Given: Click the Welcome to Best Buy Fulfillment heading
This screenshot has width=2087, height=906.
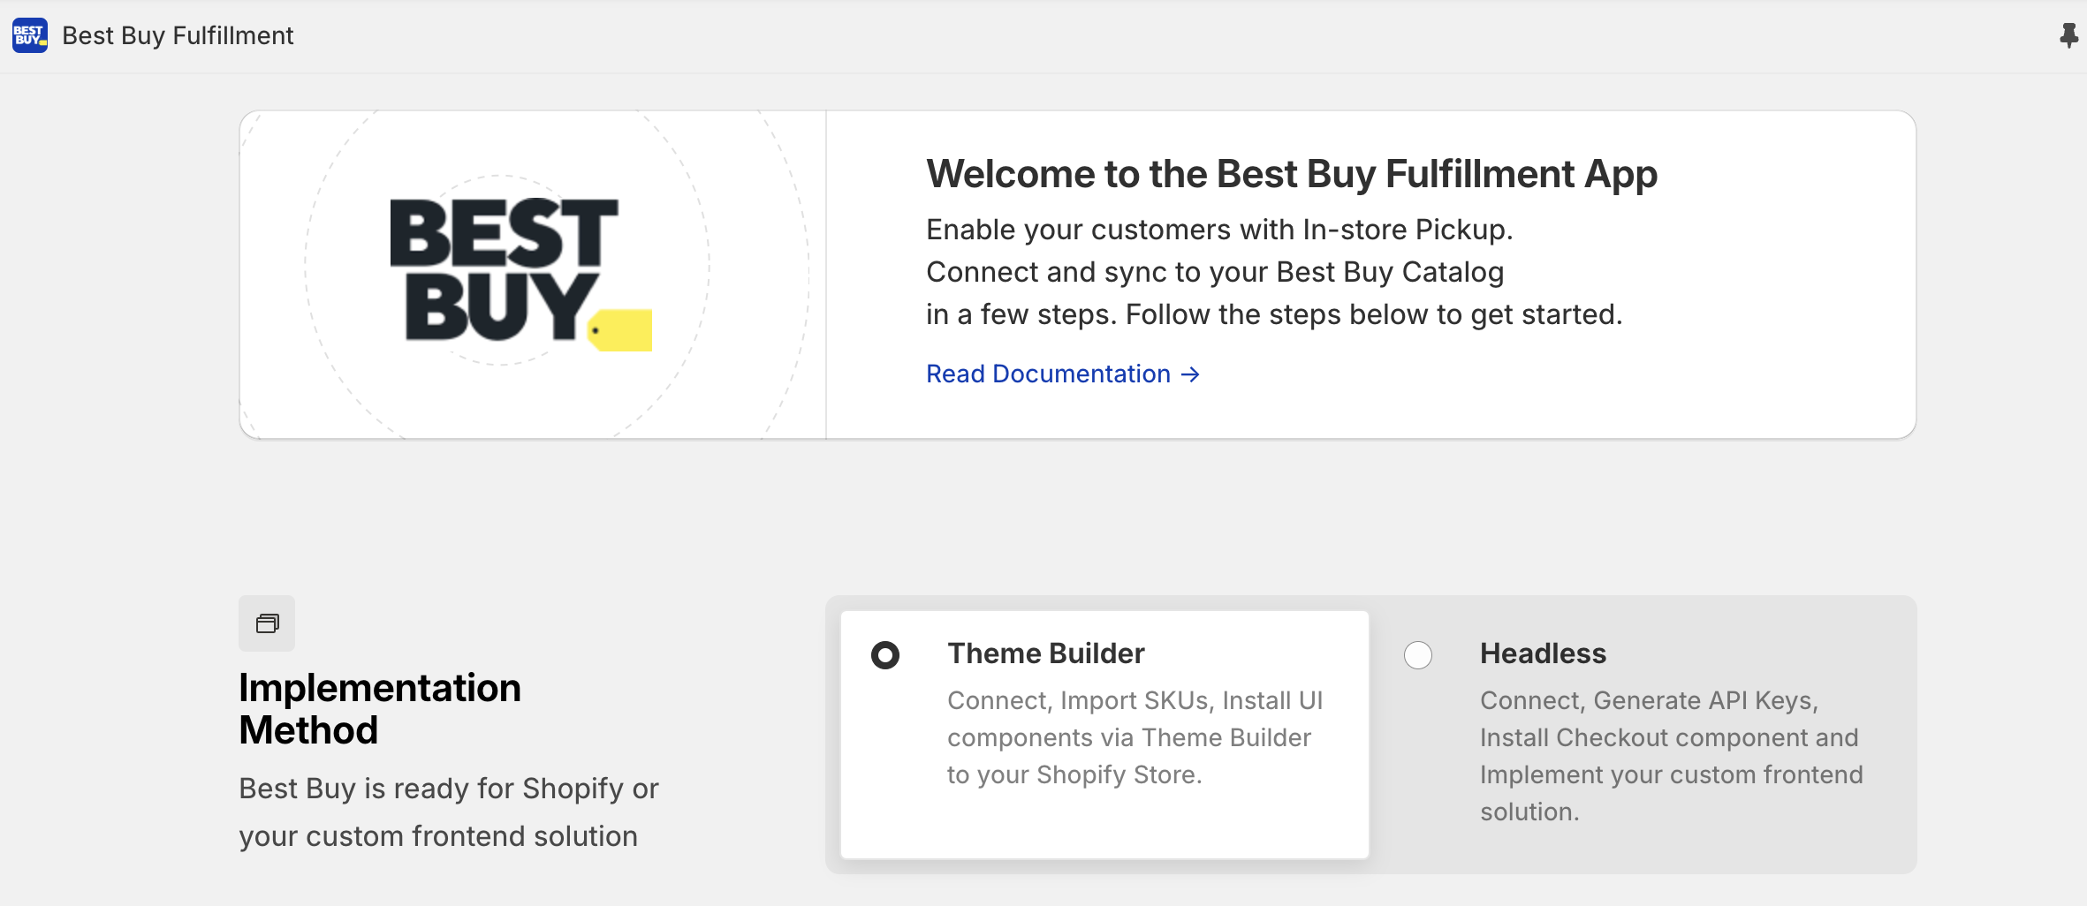Looking at the screenshot, I should pos(1291,174).
